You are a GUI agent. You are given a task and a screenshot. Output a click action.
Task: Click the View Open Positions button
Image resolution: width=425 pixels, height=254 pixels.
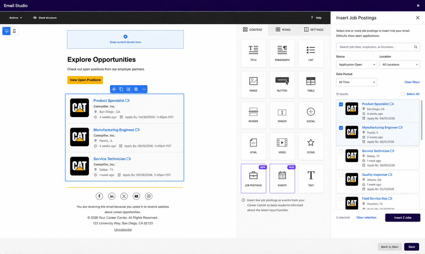coord(85,80)
